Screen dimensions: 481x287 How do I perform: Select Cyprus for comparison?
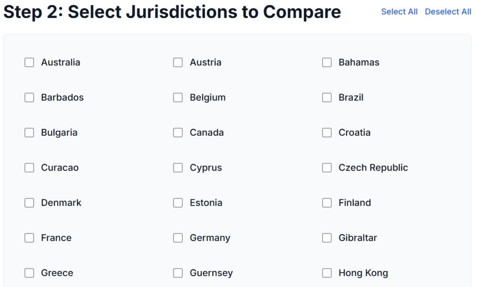pos(178,168)
